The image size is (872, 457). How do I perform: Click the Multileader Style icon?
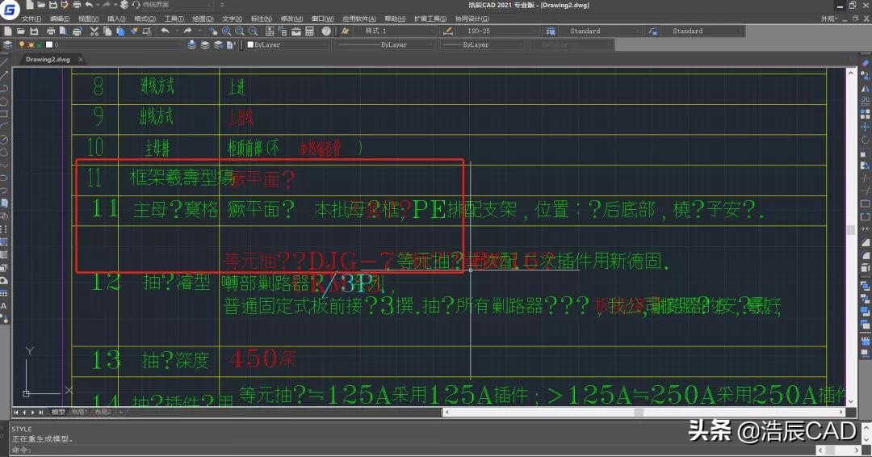[x=653, y=31]
